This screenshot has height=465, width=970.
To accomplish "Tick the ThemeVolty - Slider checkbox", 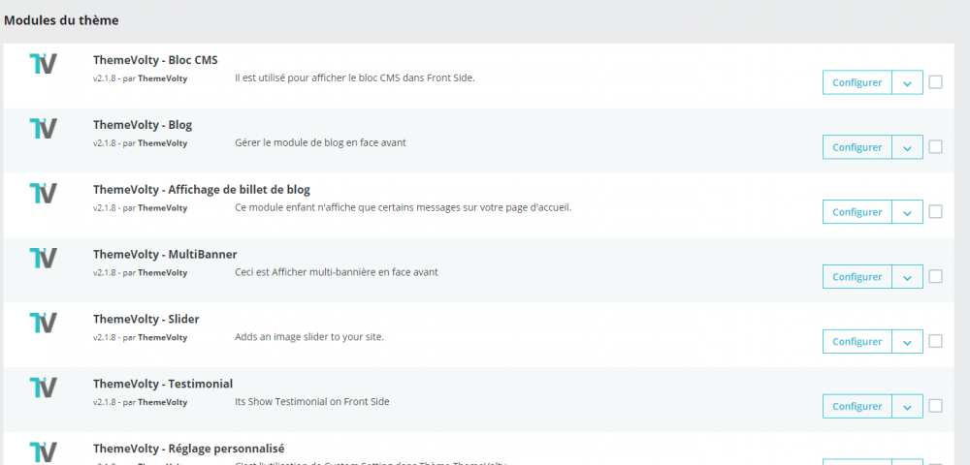I will 935,342.
